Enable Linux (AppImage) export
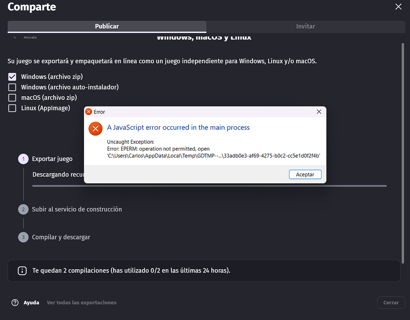The image size is (410, 320). [12, 108]
